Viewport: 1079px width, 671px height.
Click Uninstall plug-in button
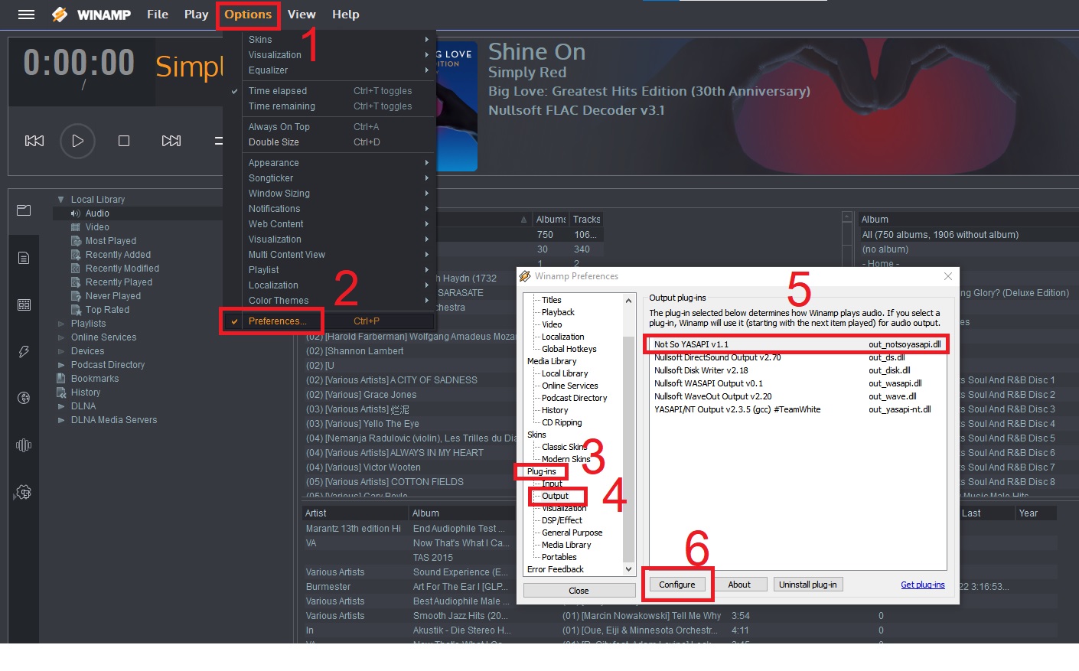tap(808, 585)
